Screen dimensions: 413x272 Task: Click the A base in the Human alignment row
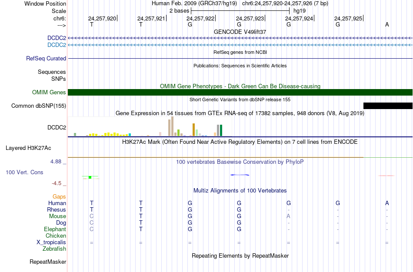point(387,203)
